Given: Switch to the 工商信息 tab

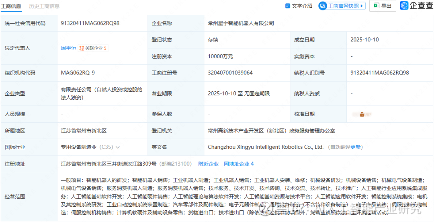Looking at the screenshot, I should [x=11, y=6].
